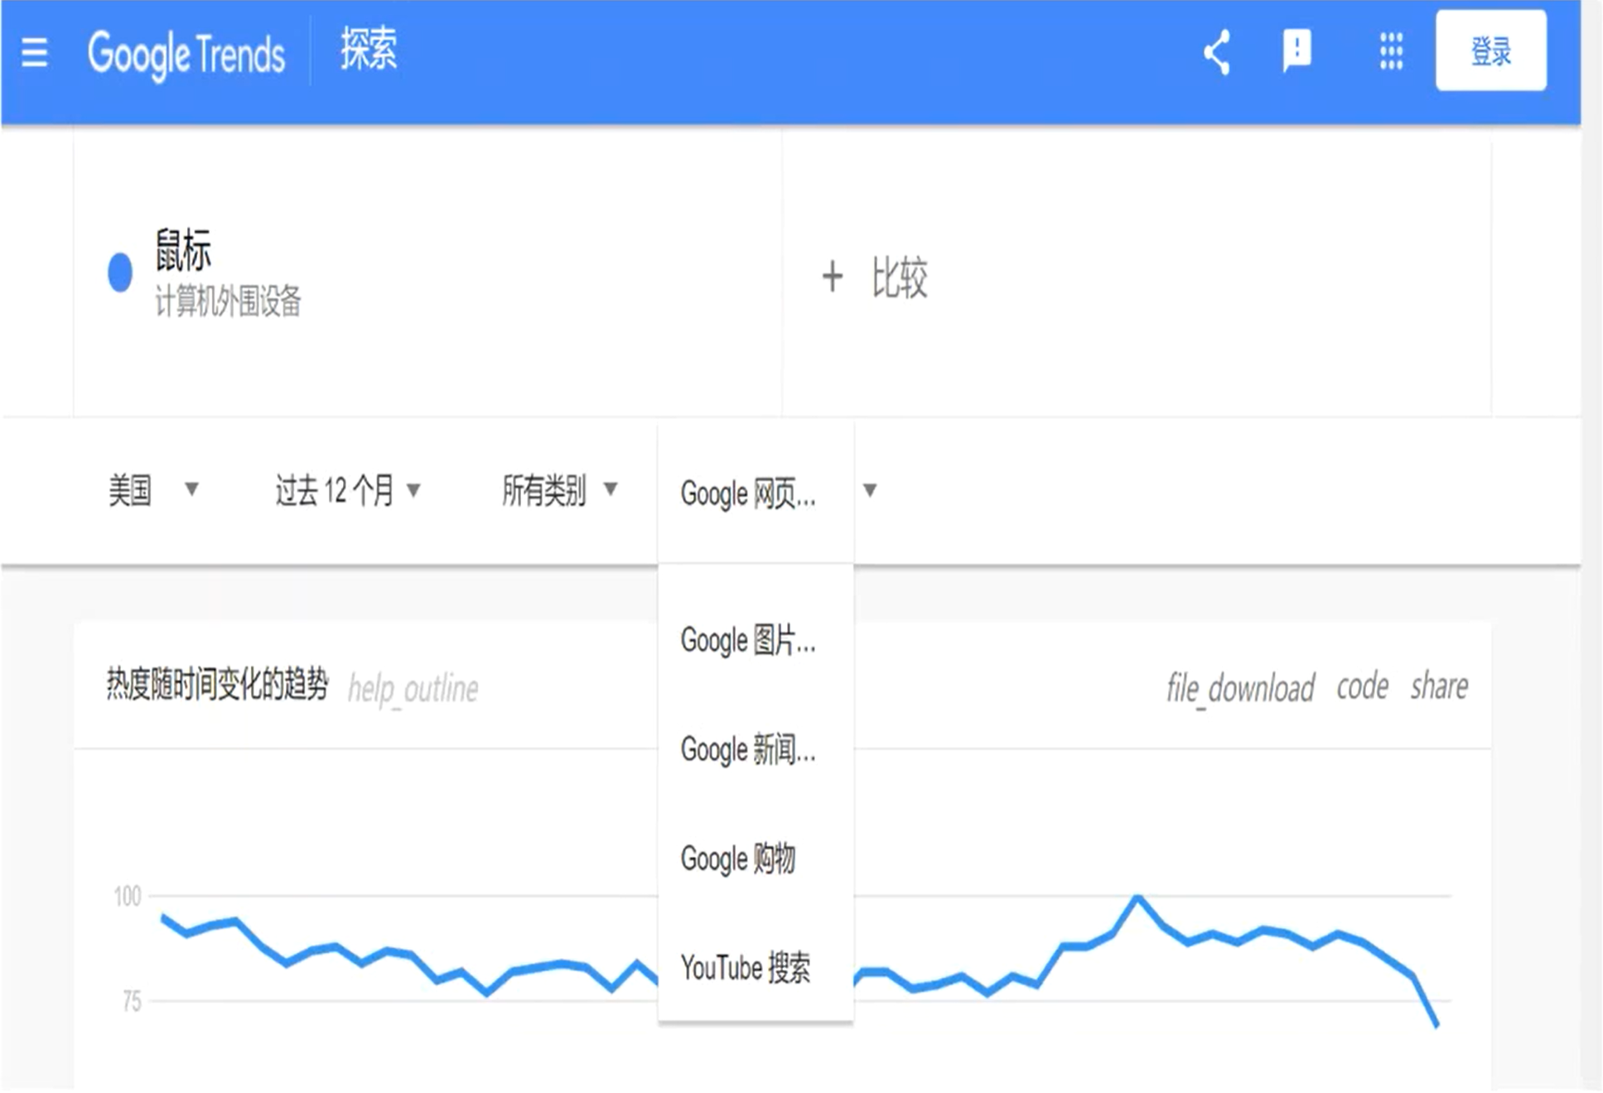This screenshot has width=1603, height=1093.
Task: Open the 过去 12 个月 time range dropdown
Action: tap(348, 490)
